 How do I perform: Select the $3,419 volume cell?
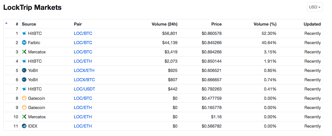click(171, 52)
